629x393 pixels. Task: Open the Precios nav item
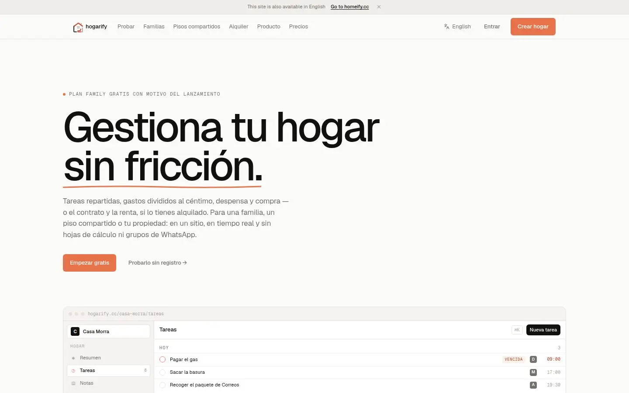pyautogui.click(x=298, y=27)
